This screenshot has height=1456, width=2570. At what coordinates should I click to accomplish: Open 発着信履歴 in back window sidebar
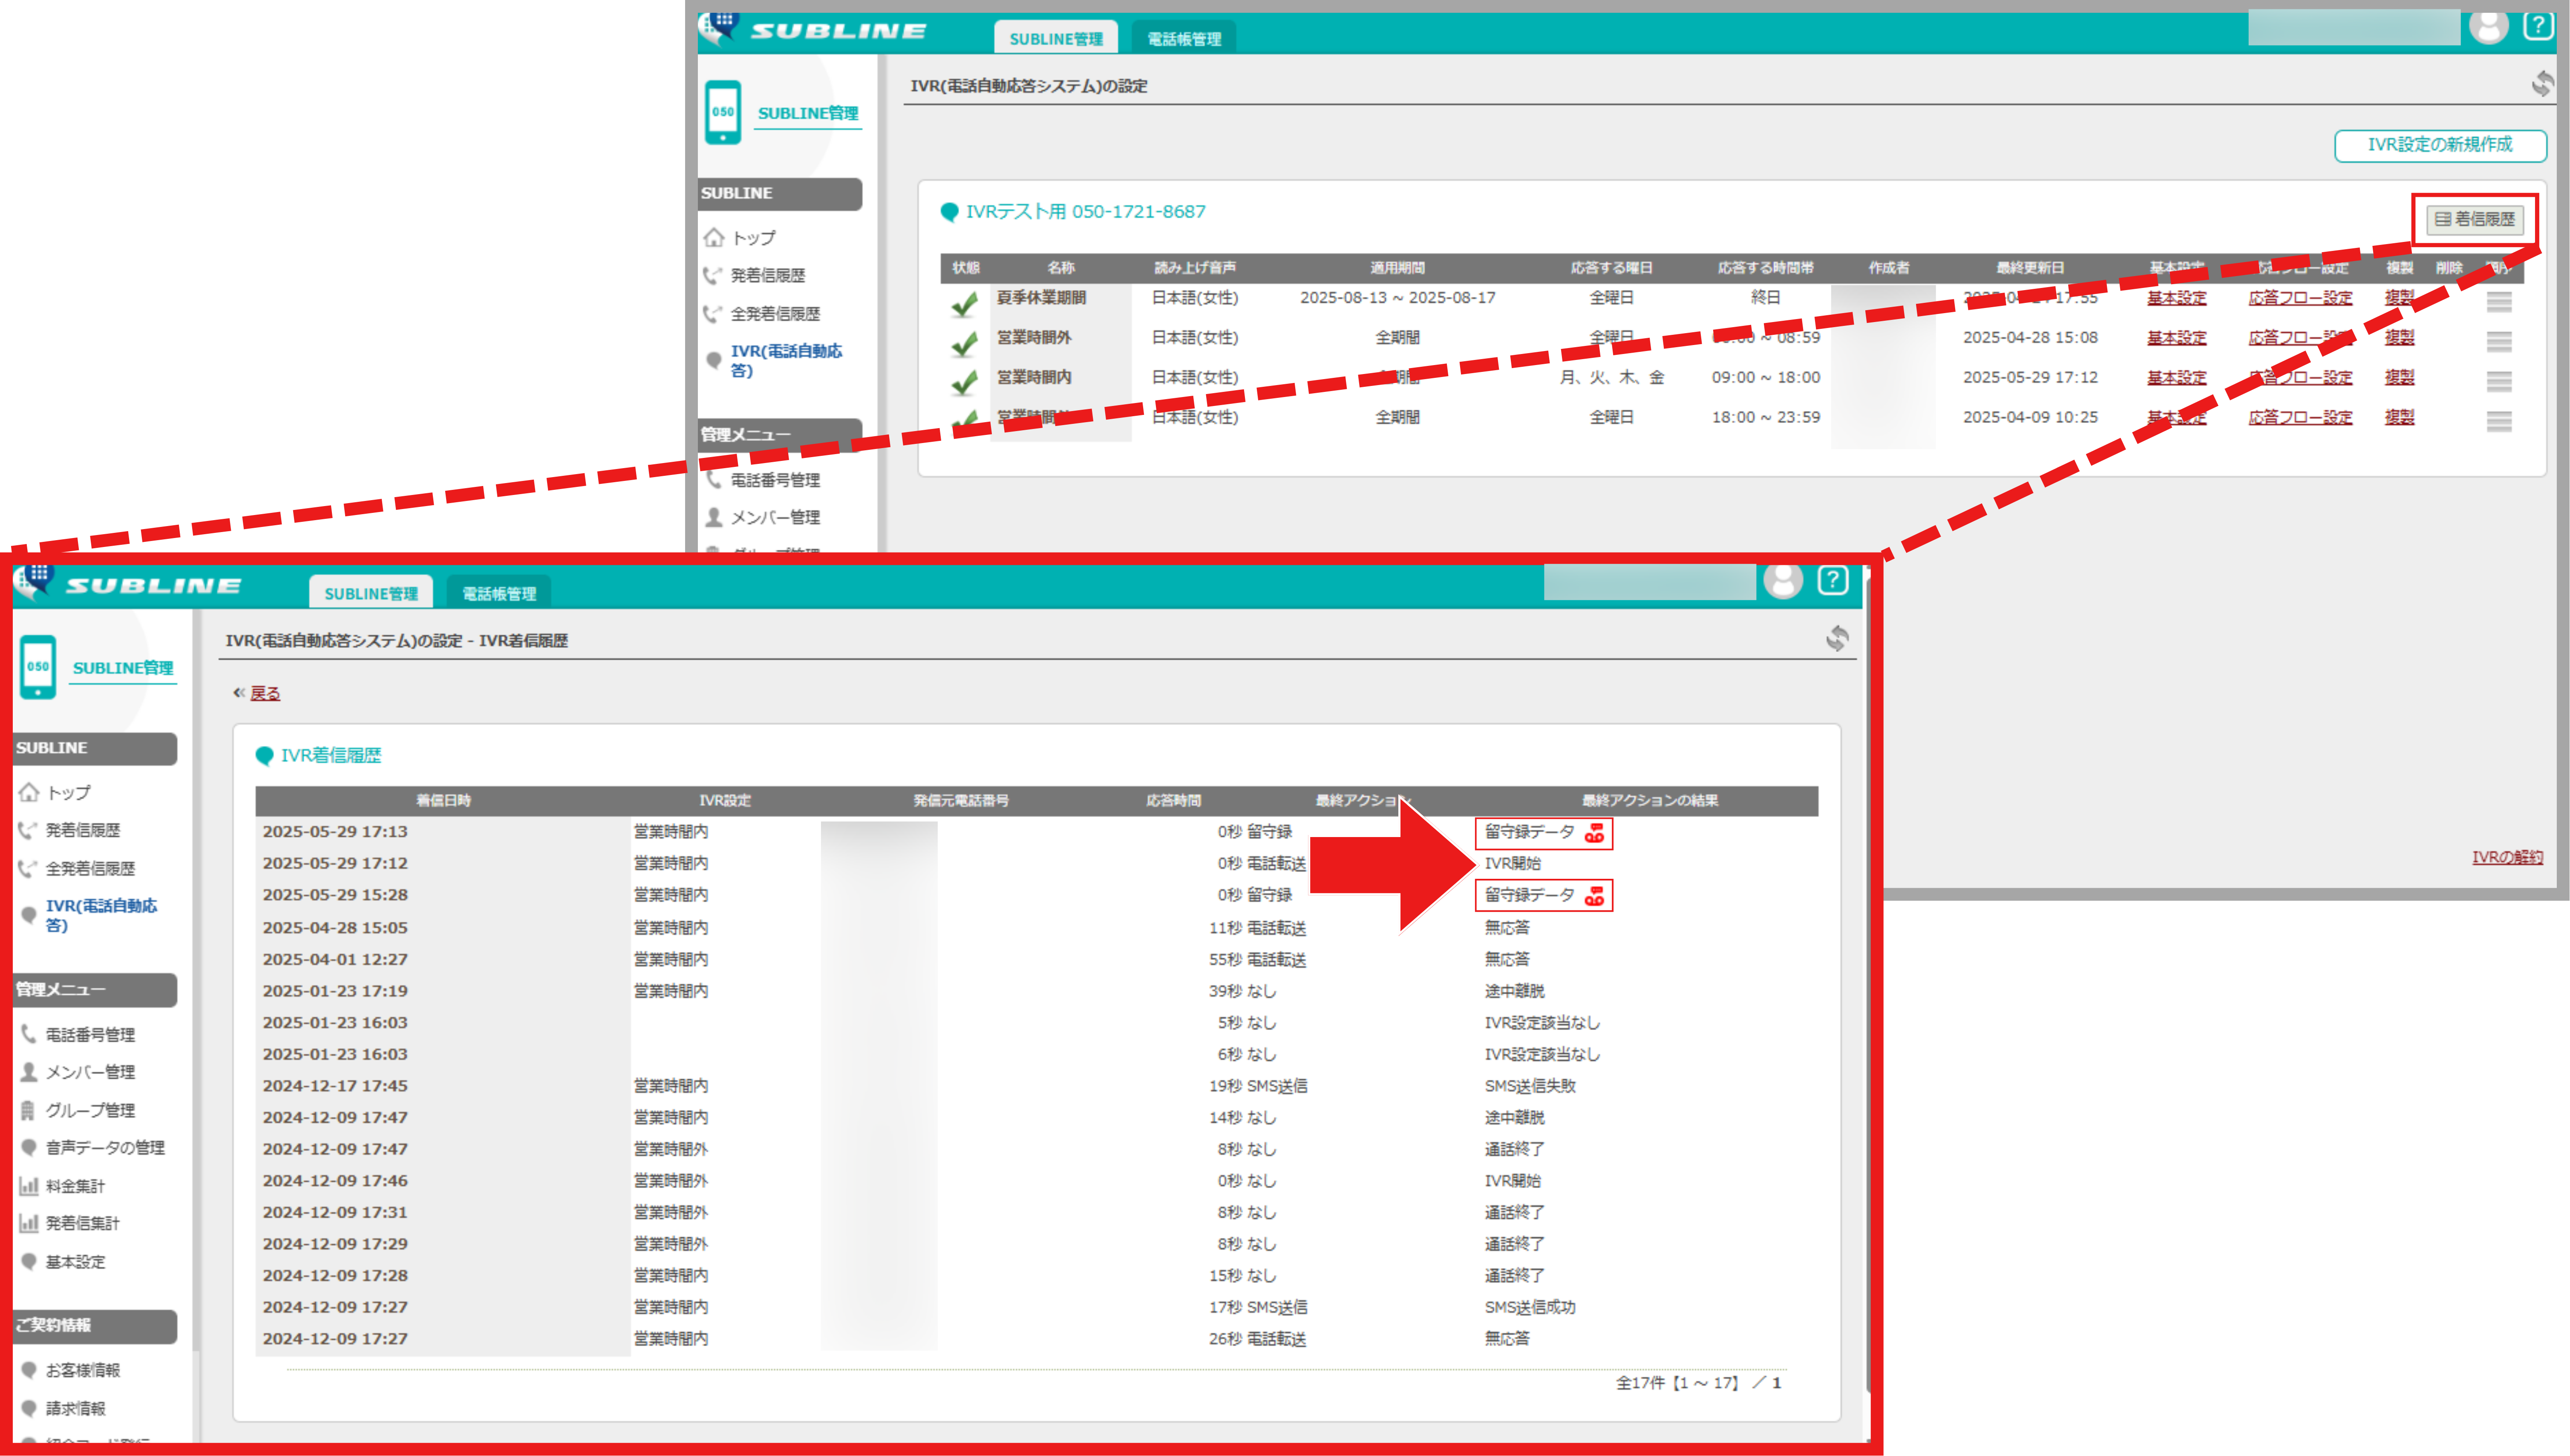click(x=755, y=275)
